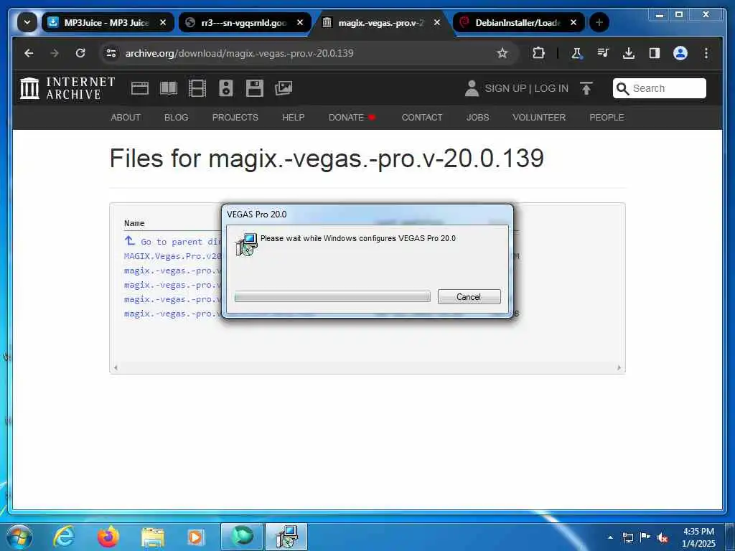Open the Internet Archive home logo

67,88
